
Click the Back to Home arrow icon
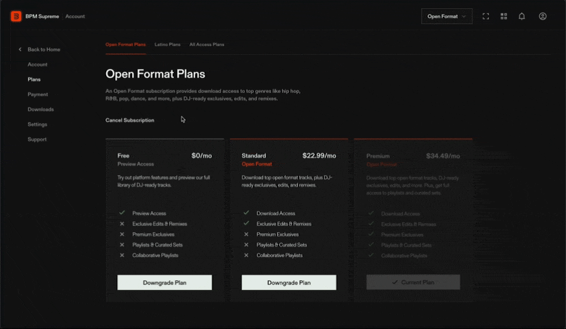(20, 49)
